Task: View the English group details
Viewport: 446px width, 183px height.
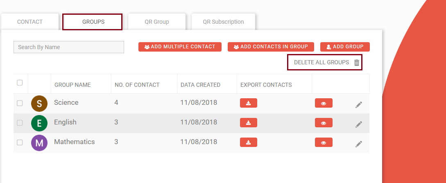Action: (324, 122)
